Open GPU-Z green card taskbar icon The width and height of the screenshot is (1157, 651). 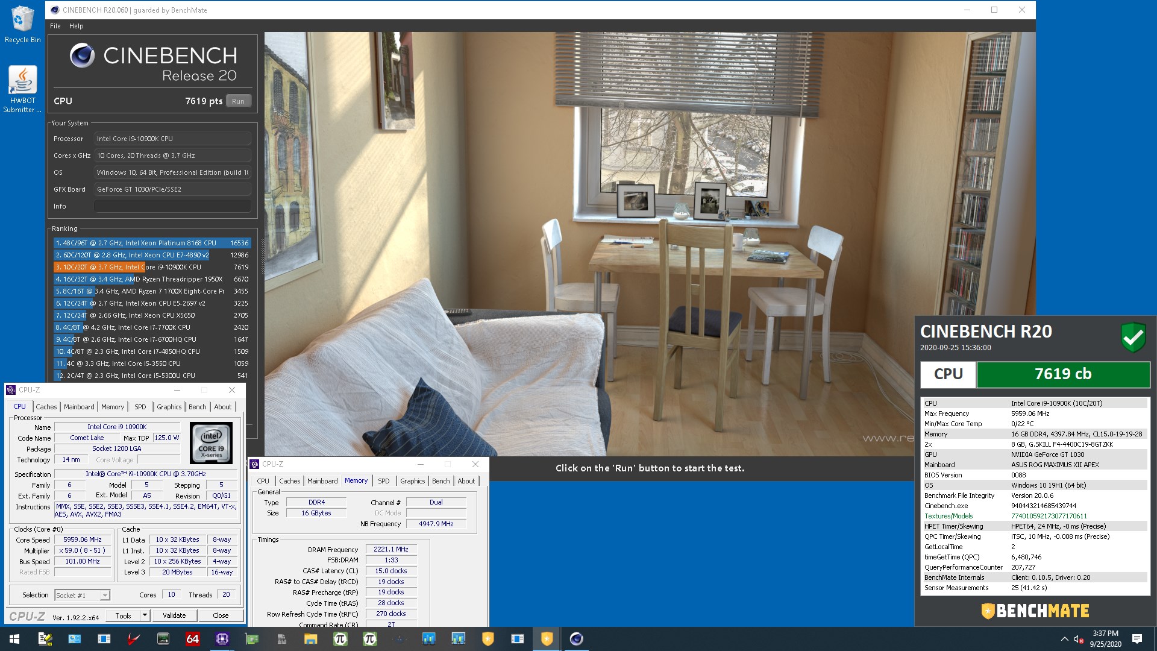pyautogui.click(x=252, y=639)
